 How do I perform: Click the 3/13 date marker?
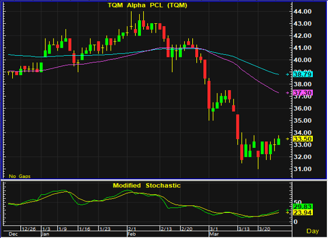244,229
